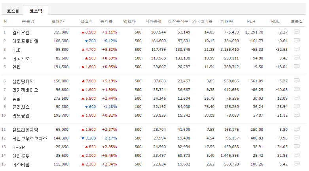Click PER value 100.26
The height and width of the screenshot is (171, 309).
pos(257,164)
